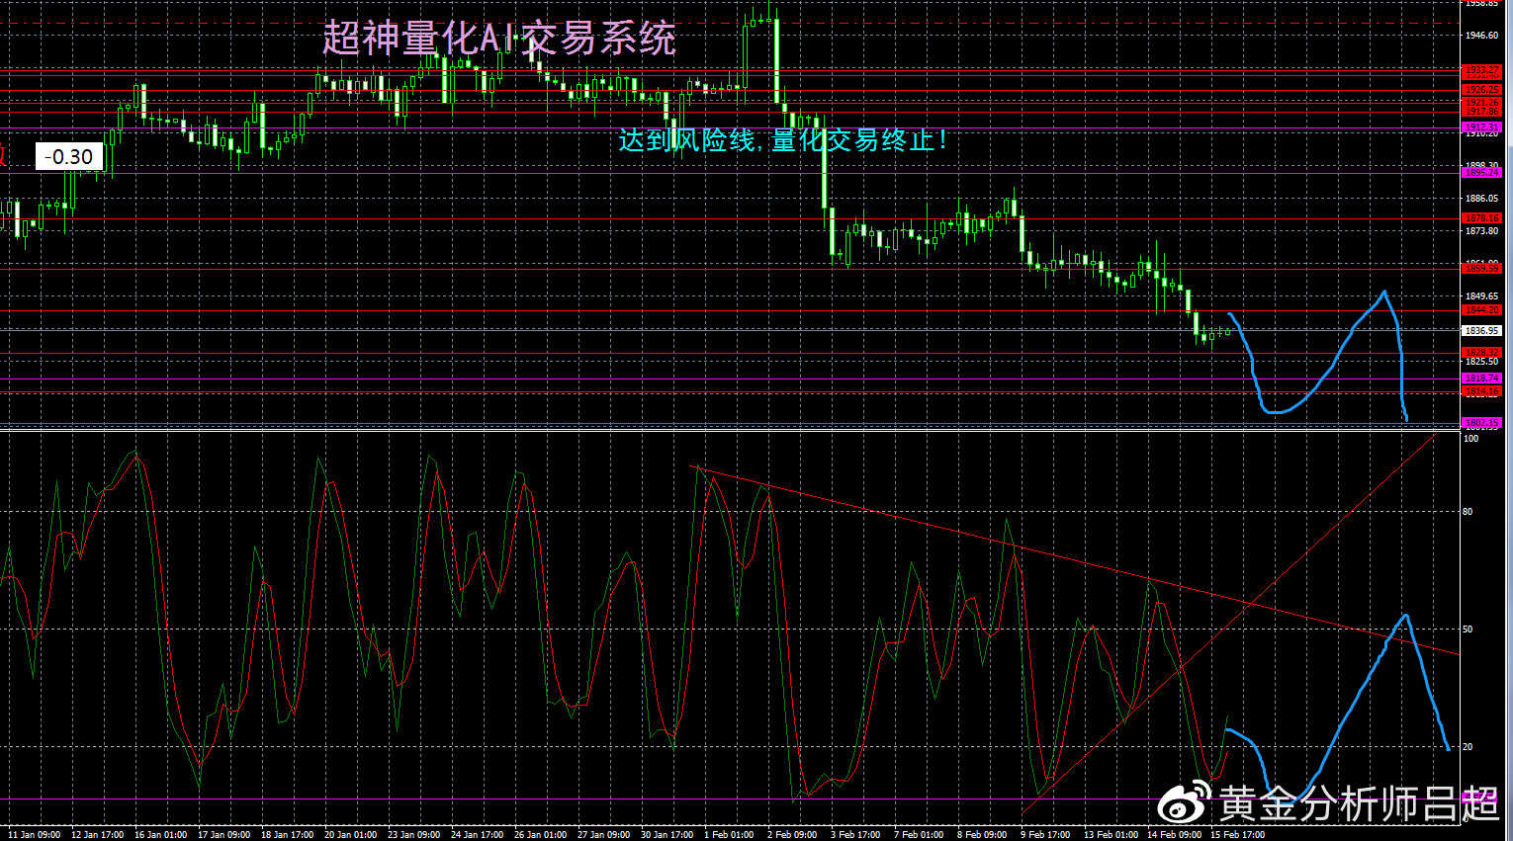Screen dimensions: 1513x841
Task: Click the 1886.05 price axis value
Action: (1481, 199)
